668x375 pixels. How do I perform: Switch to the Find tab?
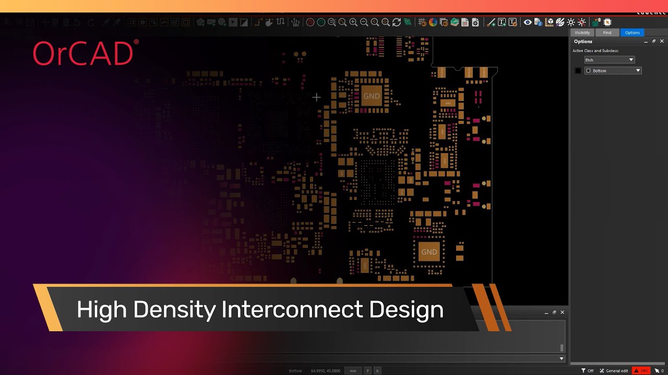607,32
